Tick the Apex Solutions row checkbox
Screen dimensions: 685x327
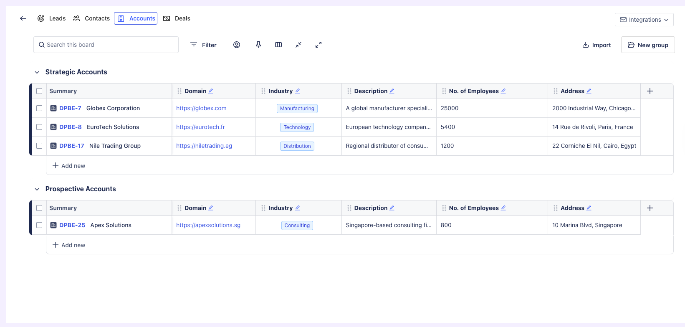click(x=39, y=225)
